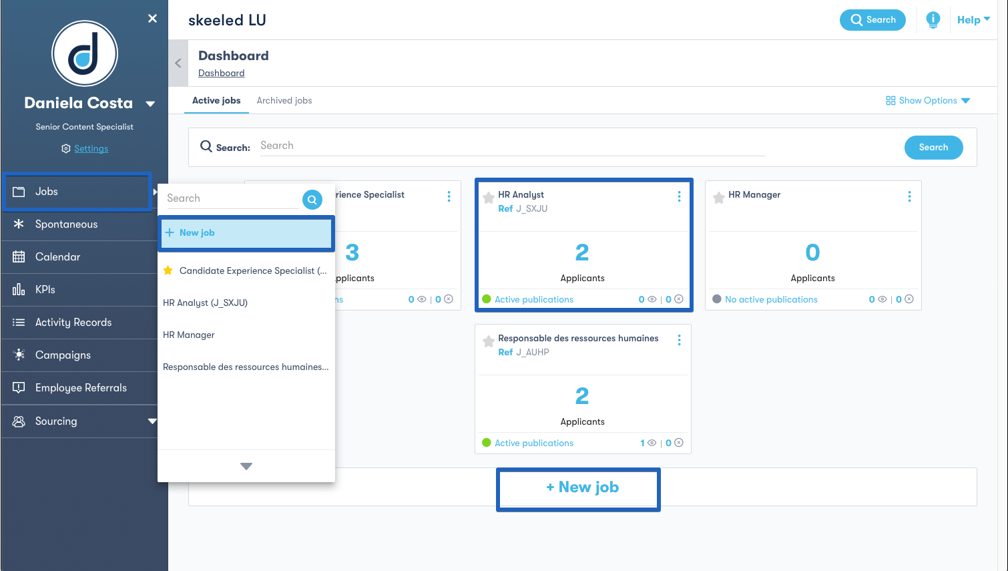Click Responsable des ressources humaines Active publications
This screenshot has height=571, width=1008.
(534, 443)
